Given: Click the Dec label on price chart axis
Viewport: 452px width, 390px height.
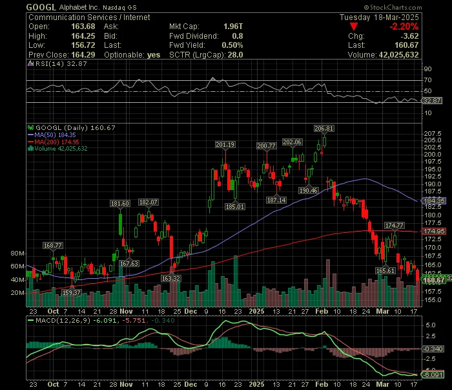Looking at the screenshot, I should [190, 311].
